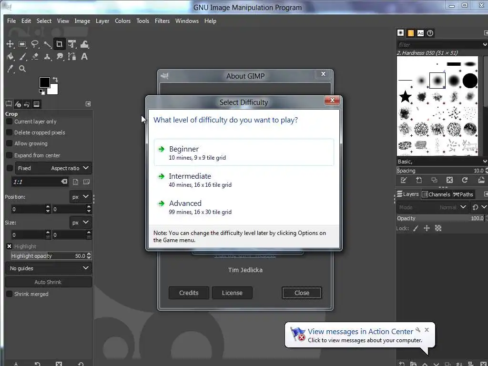Open the Size units px dropdown
488x366 pixels.
[80, 223]
